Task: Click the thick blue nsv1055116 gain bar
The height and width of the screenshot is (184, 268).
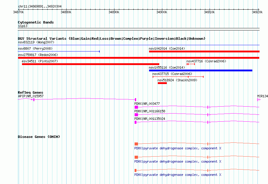Action: (x=201, y=70)
